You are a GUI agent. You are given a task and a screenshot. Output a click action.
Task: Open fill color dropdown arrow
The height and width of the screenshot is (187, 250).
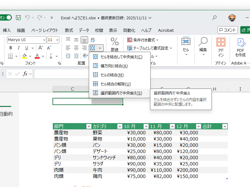(x=30, y=56)
